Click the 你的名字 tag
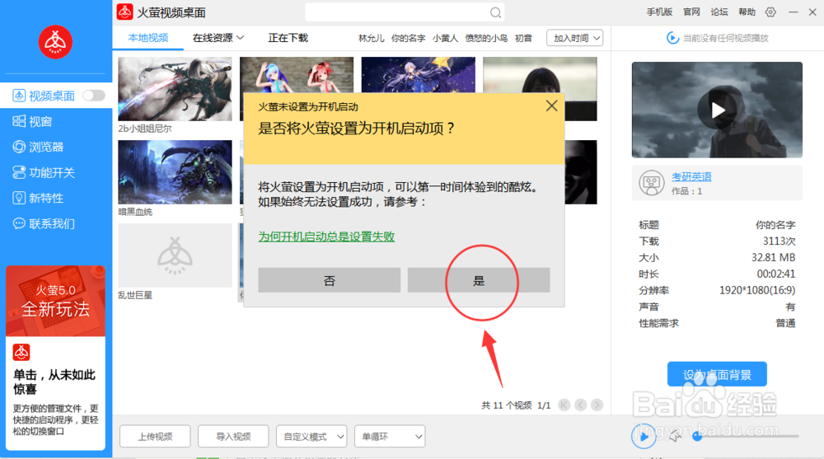 (x=409, y=39)
